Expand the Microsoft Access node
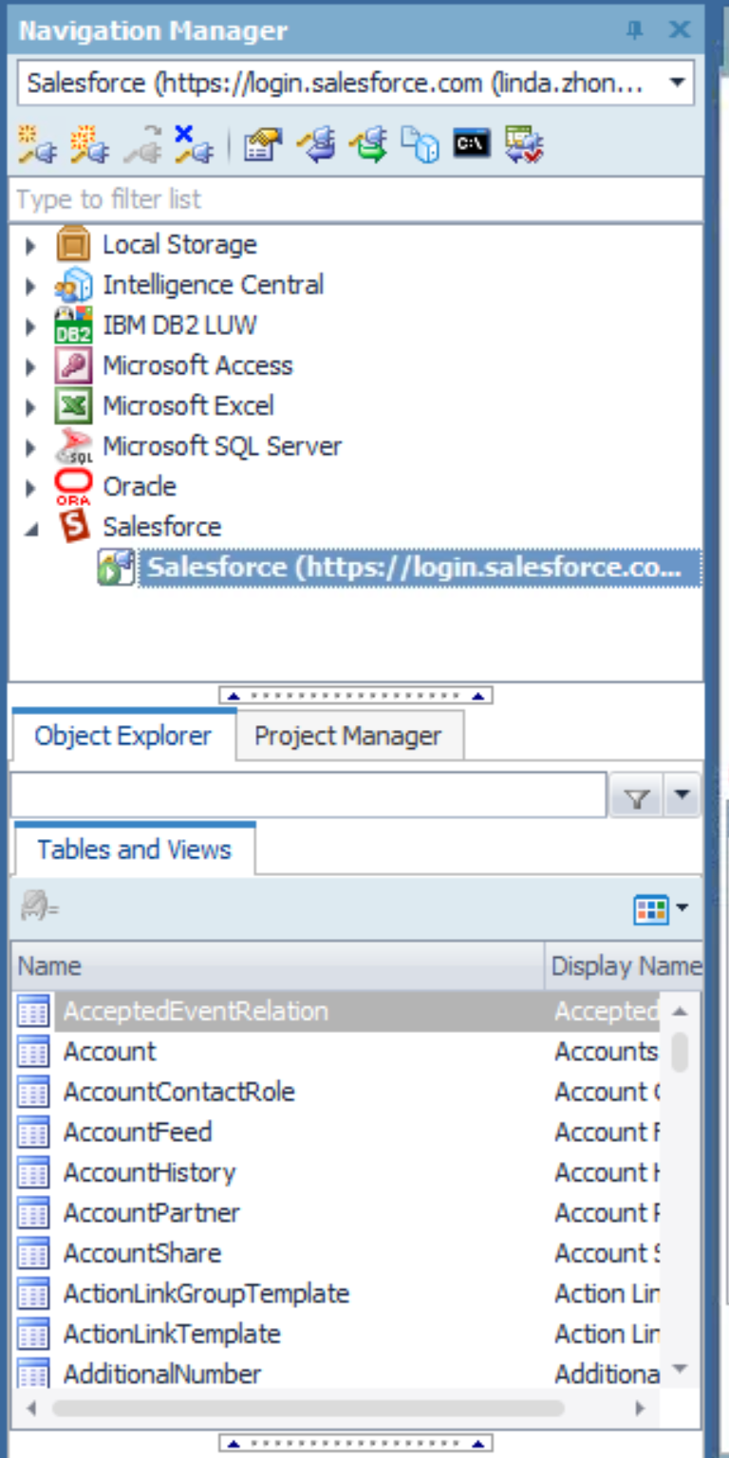This screenshot has width=729, height=1458. [x=31, y=366]
